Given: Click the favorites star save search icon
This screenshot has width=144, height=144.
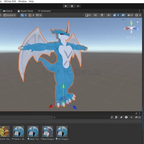Looking at the screenshot, I should click(131, 117).
